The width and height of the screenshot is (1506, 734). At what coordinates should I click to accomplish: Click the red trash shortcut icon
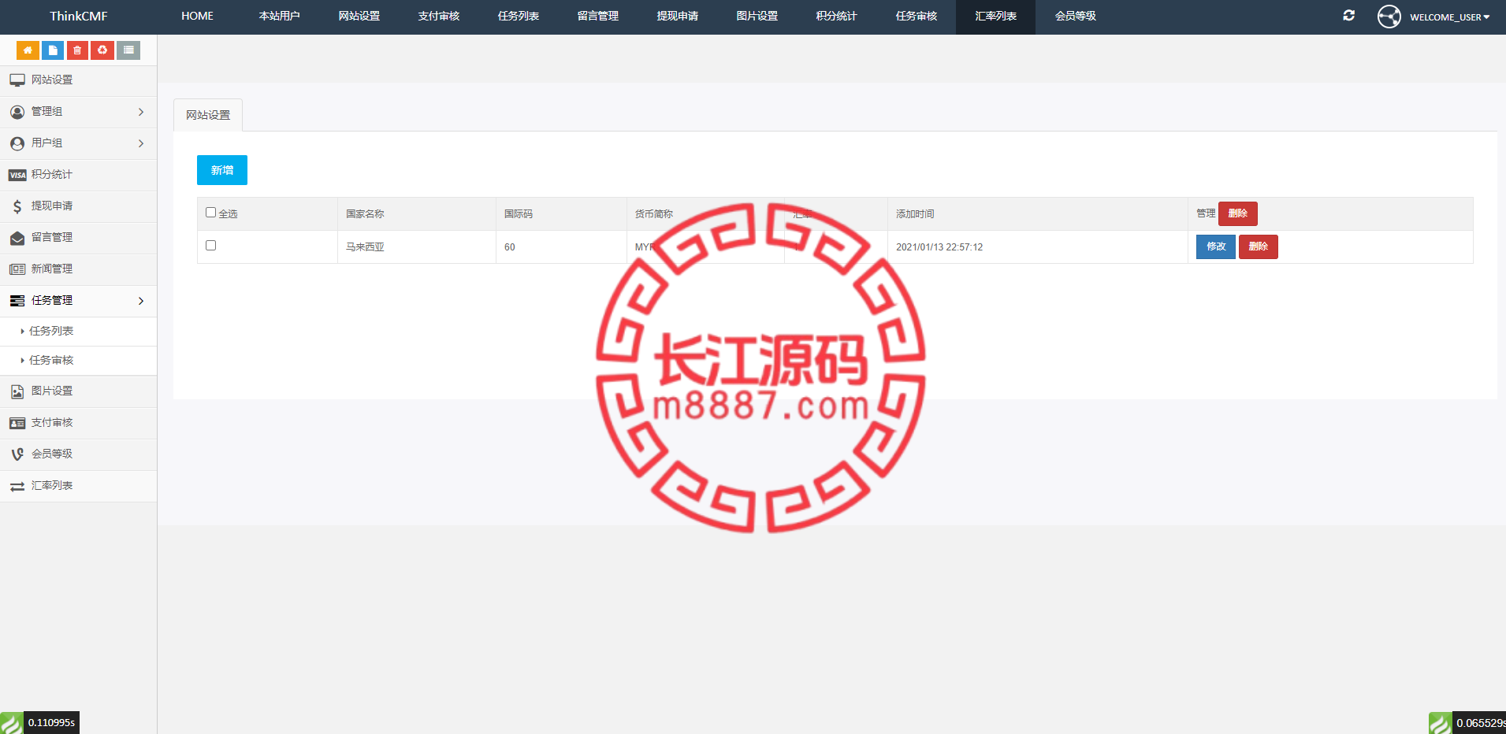click(77, 50)
